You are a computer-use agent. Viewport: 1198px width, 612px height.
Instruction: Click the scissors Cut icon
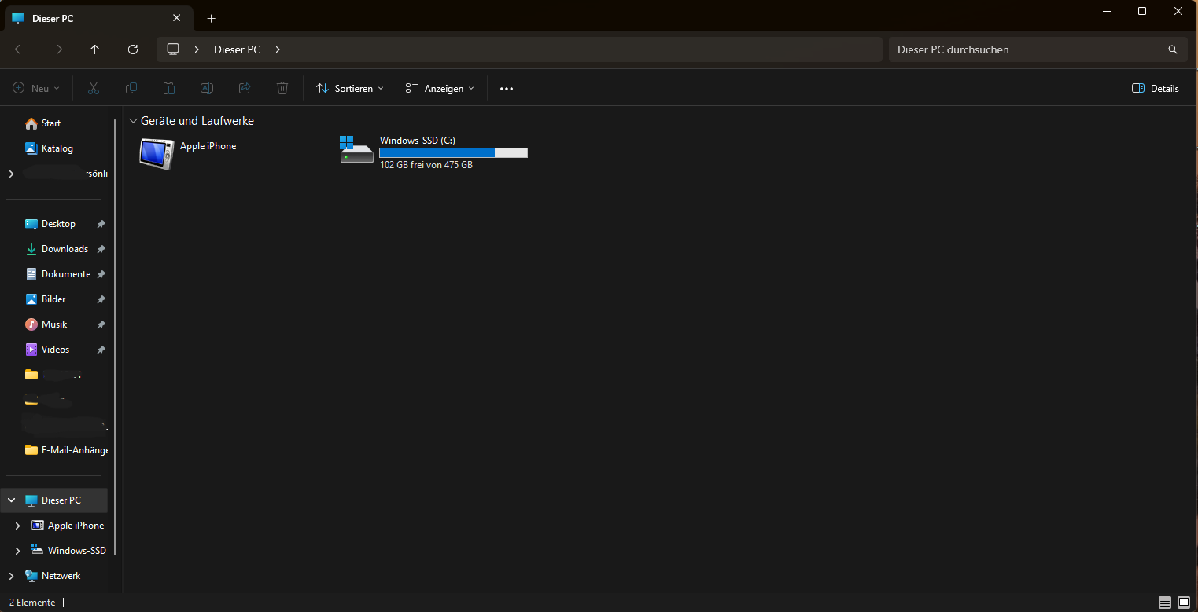pos(94,89)
